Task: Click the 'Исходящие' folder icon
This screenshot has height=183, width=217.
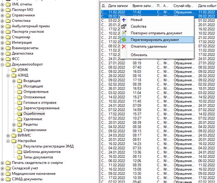Action: point(20,86)
